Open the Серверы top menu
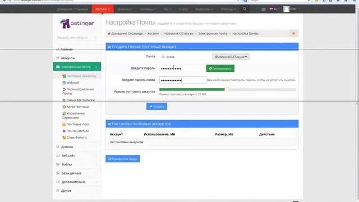The width and height of the screenshot is (359, 202). pyautogui.click(x=148, y=9)
